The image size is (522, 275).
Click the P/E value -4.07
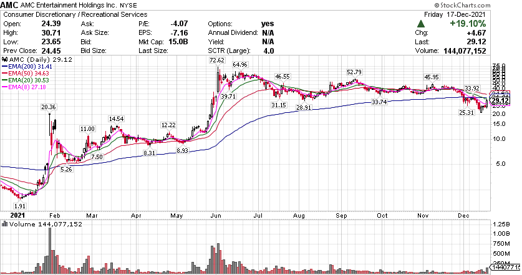pyautogui.click(x=179, y=24)
